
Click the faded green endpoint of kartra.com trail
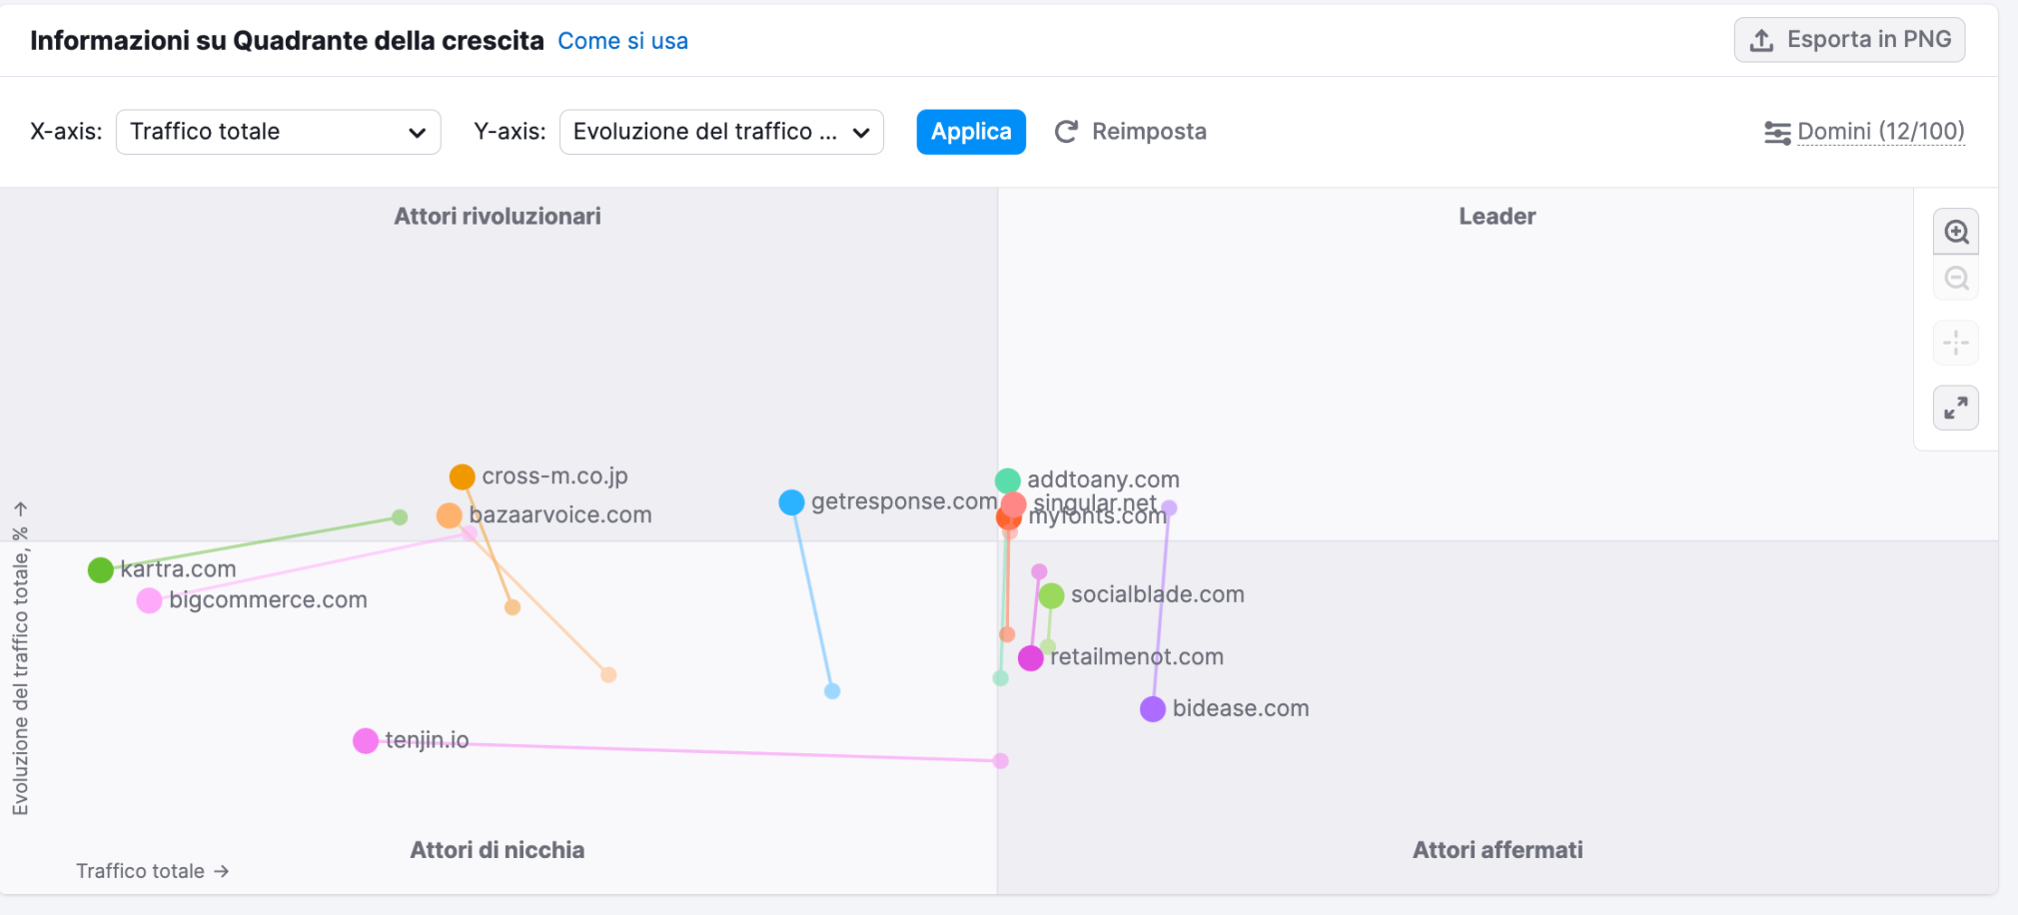pyautogui.click(x=400, y=517)
